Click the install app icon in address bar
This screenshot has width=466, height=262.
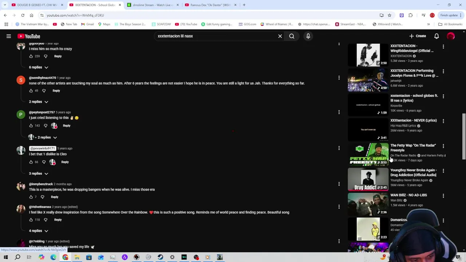[x=382, y=15]
